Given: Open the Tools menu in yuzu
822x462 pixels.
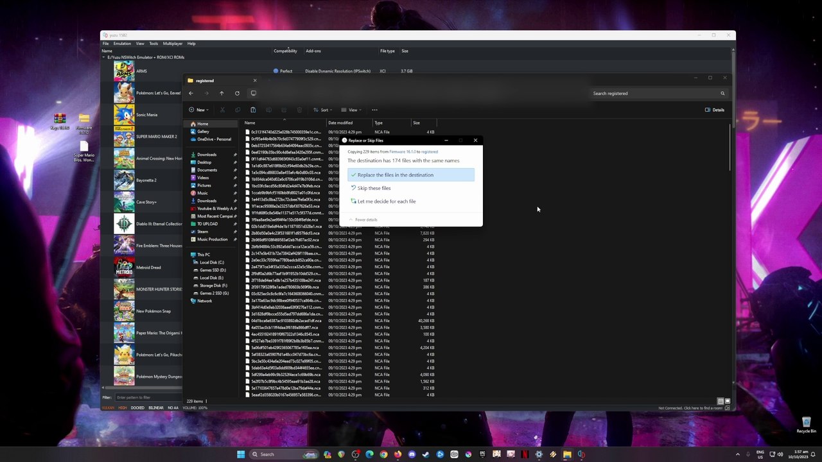Looking at the screenshot, I should click(x=153, y=44).
